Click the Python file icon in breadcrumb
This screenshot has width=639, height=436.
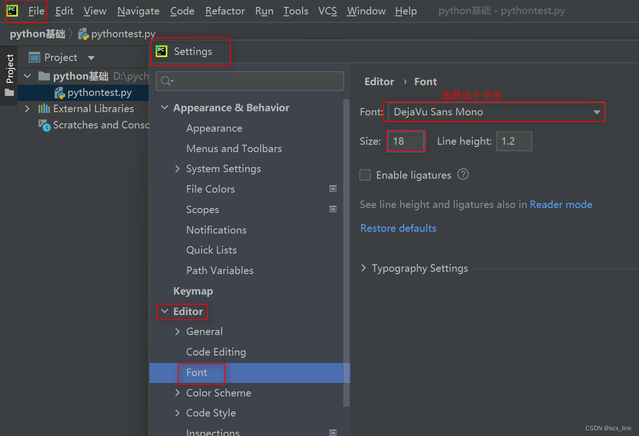click(x=83, y=34)
